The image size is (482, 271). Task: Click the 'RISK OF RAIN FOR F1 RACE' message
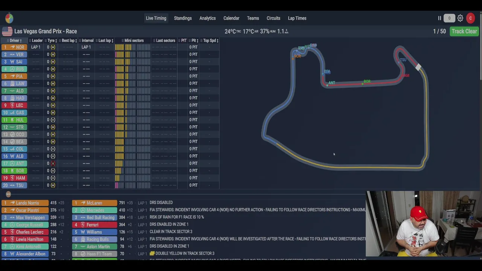pyautogui.click(x=177, y=217)
